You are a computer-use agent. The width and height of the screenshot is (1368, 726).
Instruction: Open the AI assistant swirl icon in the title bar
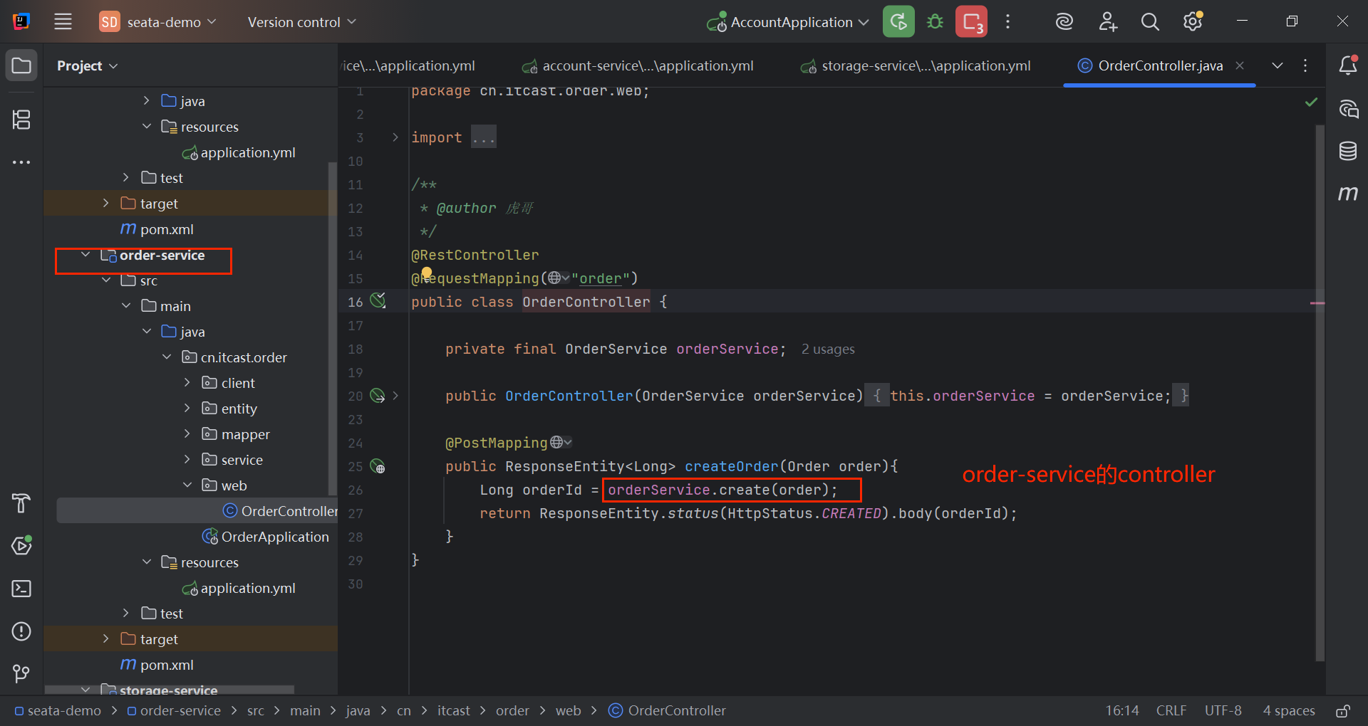tap(1064, 21)
